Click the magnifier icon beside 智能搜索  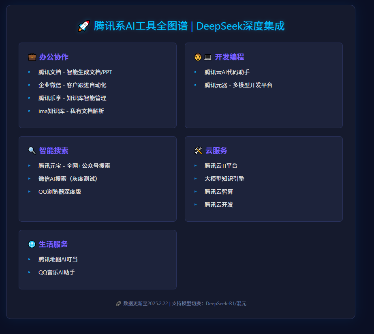(32, 150)
